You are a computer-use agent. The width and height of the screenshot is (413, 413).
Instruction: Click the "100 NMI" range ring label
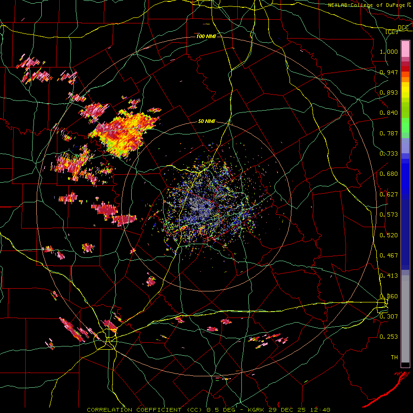[206, 36]
